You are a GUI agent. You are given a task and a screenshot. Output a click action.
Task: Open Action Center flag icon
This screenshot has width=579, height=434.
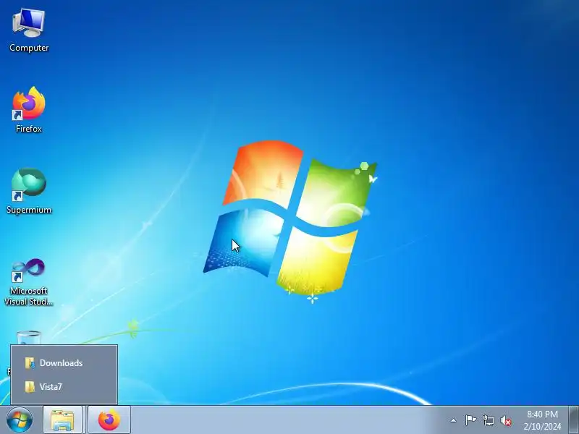click(x=470, y=420)
